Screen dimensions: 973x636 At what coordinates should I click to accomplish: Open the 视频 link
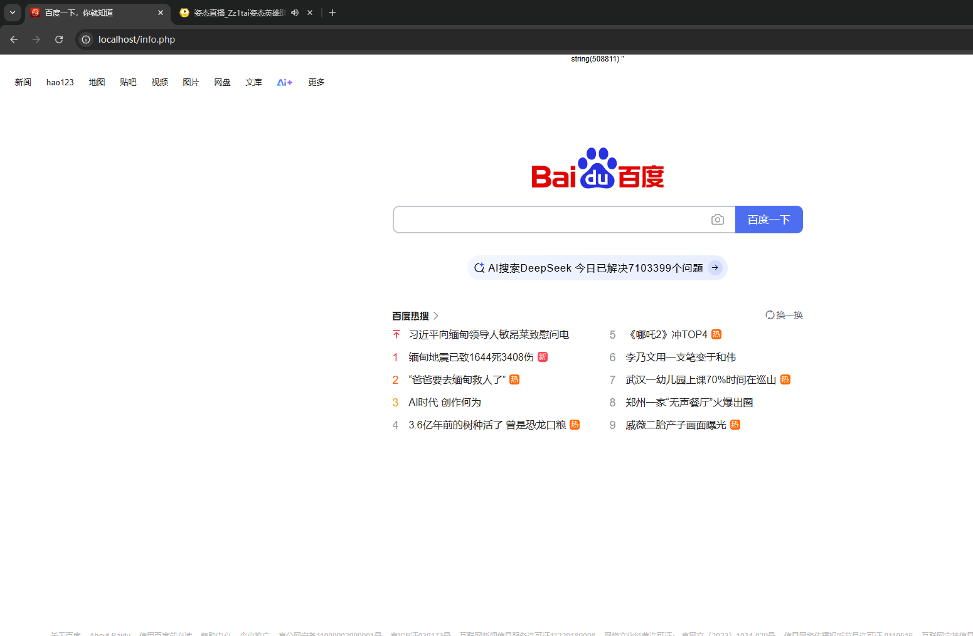coord(159,82)
